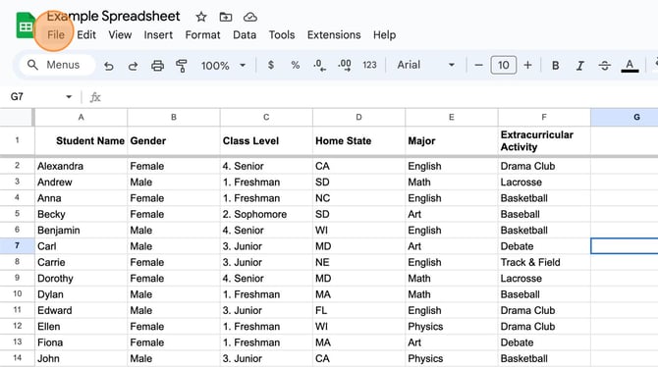Viewport: 658px width, 367px height.
Task: Select the cell containing Alexandra
Action: [81, 166]
